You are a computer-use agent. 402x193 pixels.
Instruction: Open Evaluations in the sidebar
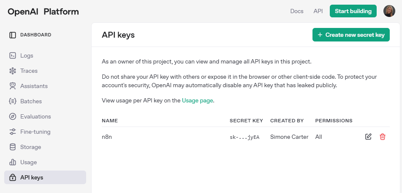35,116
